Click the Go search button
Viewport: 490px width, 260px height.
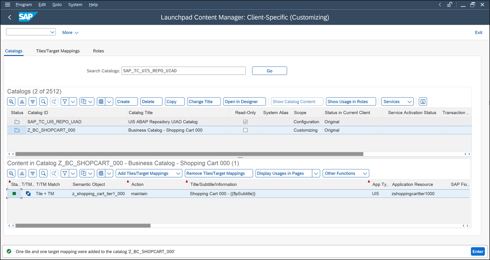coord(269,71)
